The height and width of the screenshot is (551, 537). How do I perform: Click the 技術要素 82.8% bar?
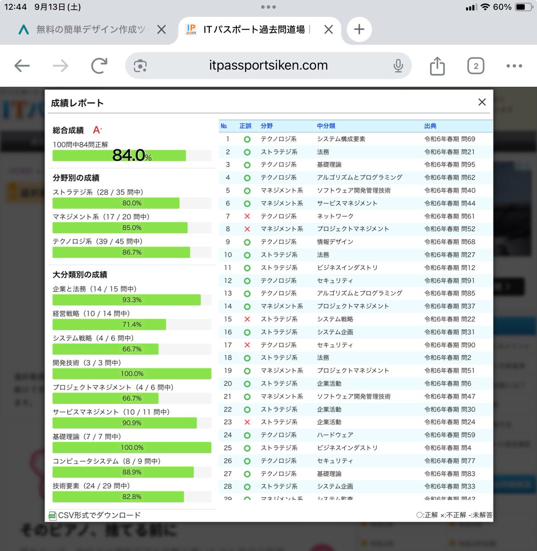pyautogui.click(x=132, y=497)
